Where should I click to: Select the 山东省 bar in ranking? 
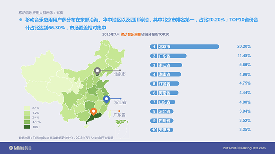(167, 102)
